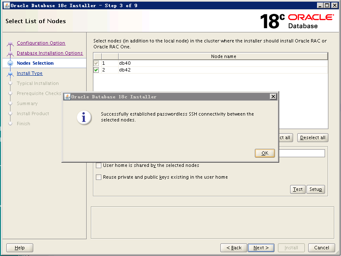Close the Oracle Database 18c Installer popup dialog
The image size is (341, 256).
click(x=273, y=97)
